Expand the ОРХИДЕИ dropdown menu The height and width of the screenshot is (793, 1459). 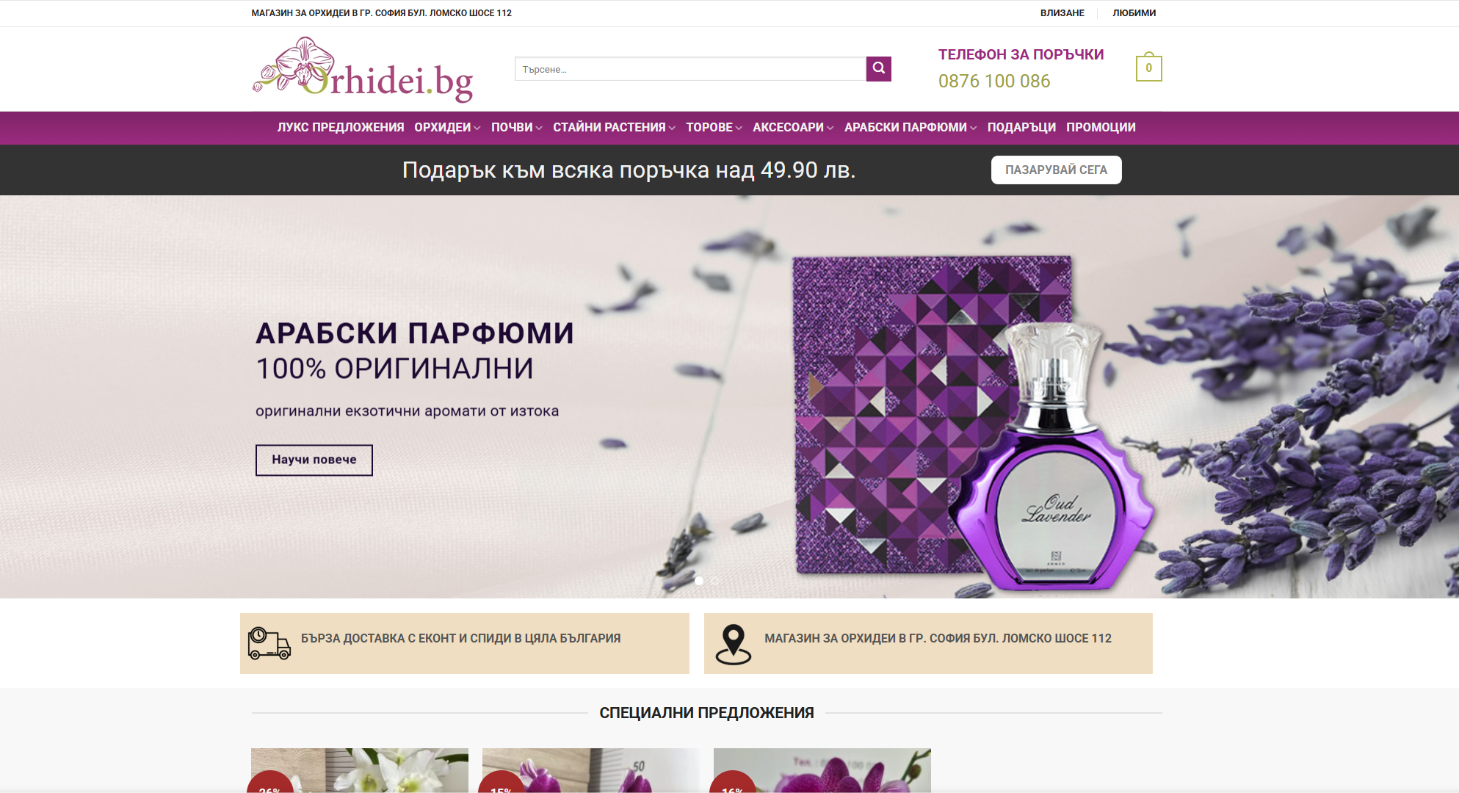pyautogui.click(x=447, y=128)
